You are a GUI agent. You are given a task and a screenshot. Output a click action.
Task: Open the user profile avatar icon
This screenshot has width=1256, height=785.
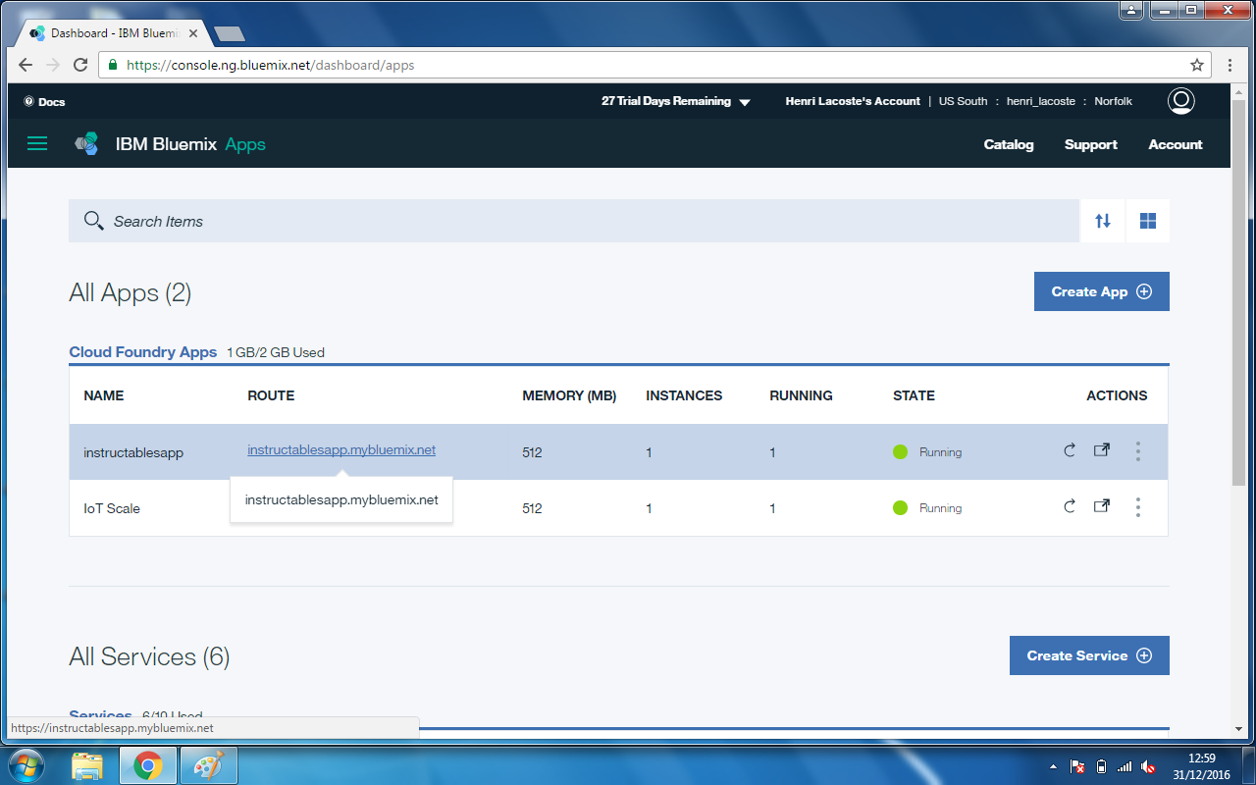1181,101
